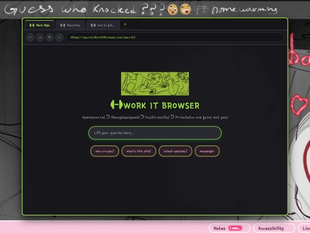Focus the 'Lift your queries here...' search box
Viewport: 310px width, 233px height.
[155, 133]
